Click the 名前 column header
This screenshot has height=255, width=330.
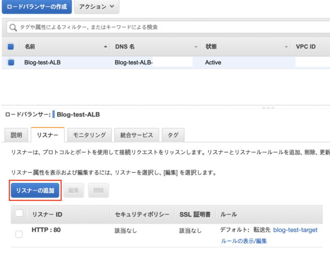click(x=30, y=47)
